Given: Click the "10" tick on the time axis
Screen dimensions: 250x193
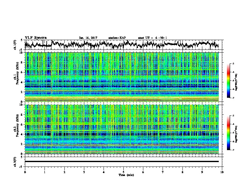Looking at the screenshot, I should pyautogui.click(x=222, y=172).
